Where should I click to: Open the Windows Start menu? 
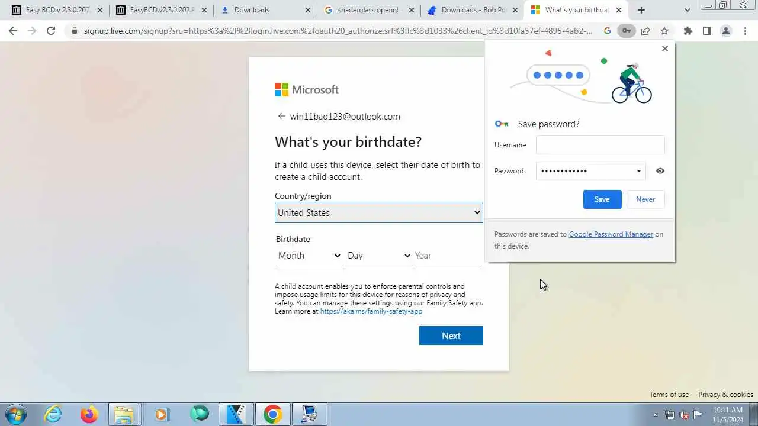click(16, 414)
